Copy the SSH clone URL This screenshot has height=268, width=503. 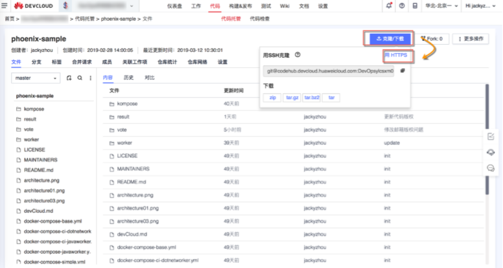[x=403, y=71]
